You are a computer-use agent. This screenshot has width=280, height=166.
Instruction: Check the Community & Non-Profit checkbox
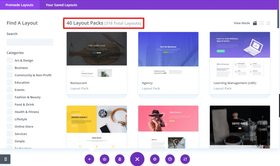click(10, 75)
